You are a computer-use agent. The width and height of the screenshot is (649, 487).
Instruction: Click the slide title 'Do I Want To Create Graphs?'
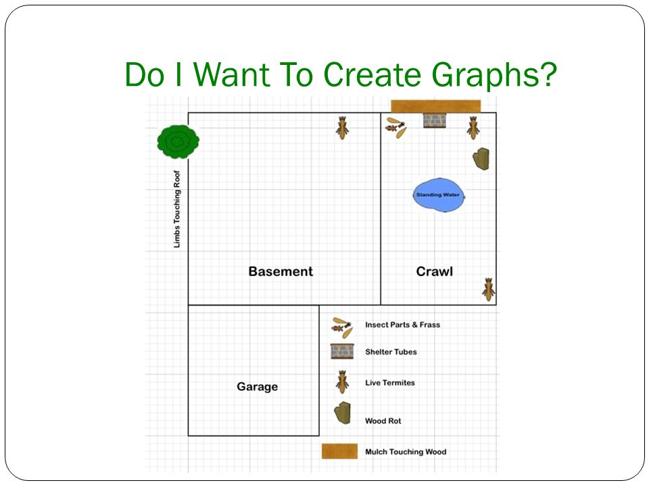pyautogui.click(x=341, y=74)
